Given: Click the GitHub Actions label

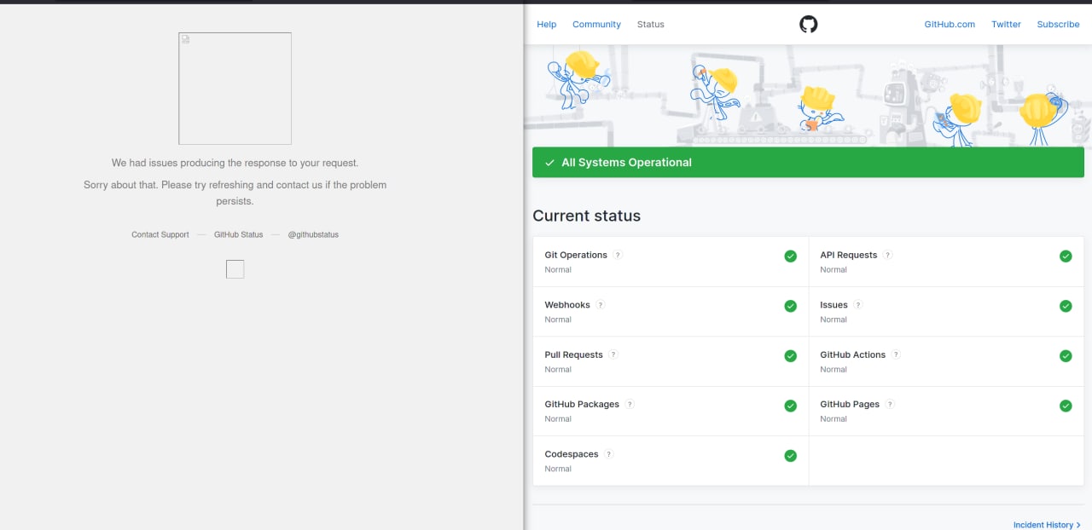Looking at the screenshot, I should [x=852, y=354].
